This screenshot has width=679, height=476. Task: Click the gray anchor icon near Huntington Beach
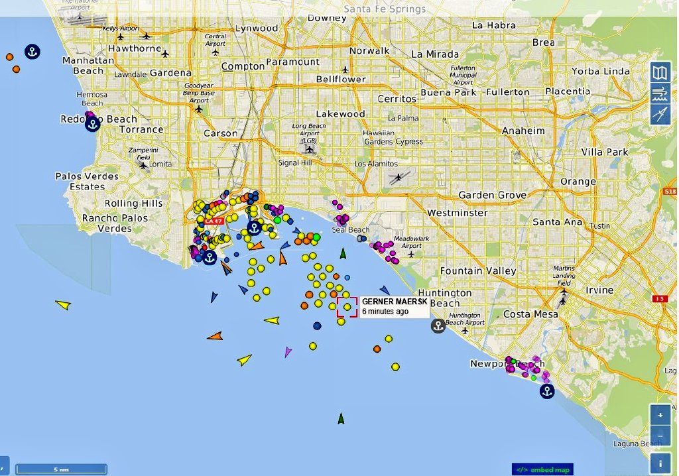pos(438,326)
